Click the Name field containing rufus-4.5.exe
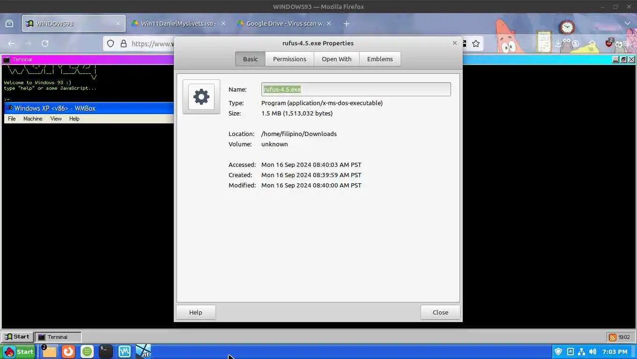The width and height of the screenshot is (637, 359). (x=356, y=89)
